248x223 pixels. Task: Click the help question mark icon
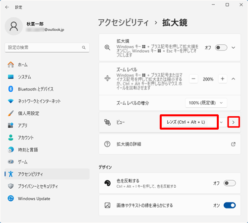click(107, 144)
